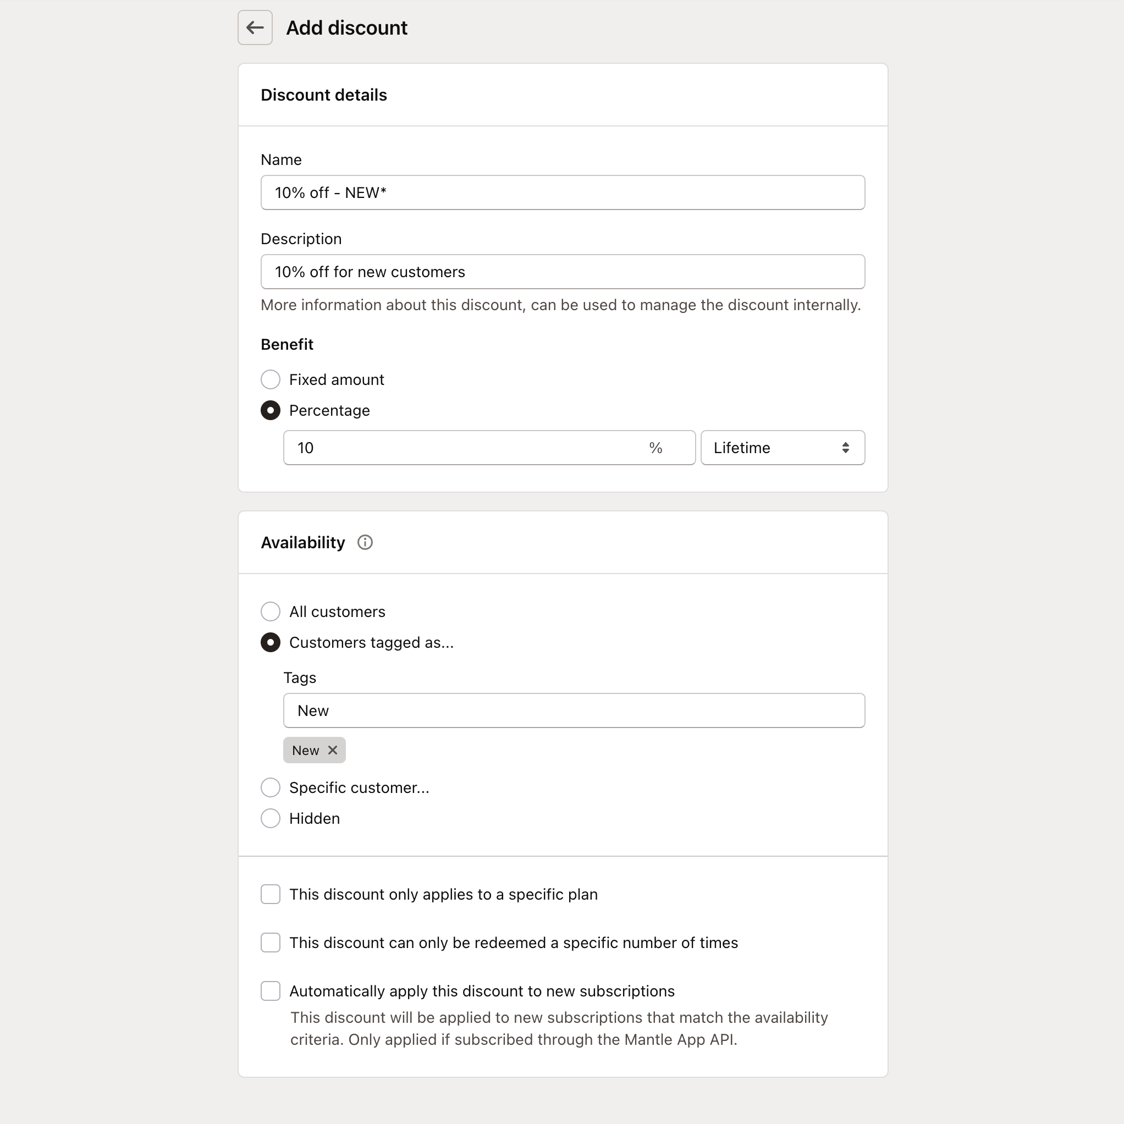Click the Lifetime dropdown arrows icon

pos(845,448)
